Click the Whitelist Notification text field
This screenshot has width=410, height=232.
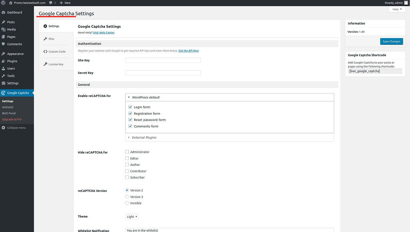coord(230,230)
